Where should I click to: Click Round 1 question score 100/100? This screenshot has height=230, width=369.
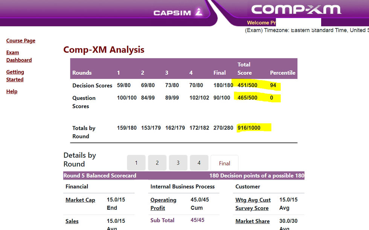coord(127,98)
